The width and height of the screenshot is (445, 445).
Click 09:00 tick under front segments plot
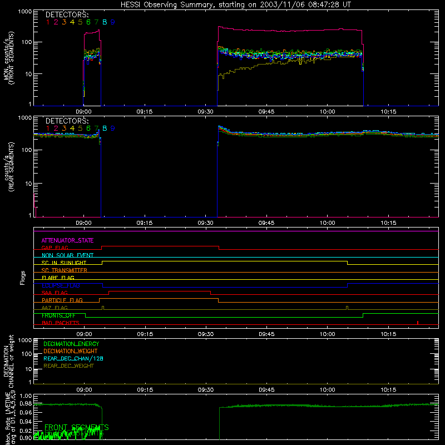pyautogui.click(x=83, y=112)
